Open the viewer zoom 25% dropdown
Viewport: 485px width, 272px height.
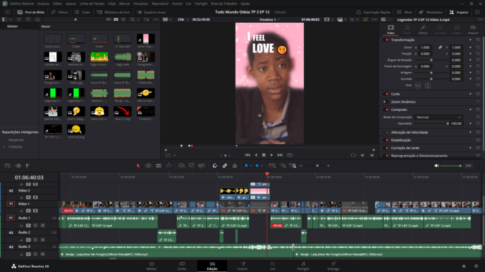[182, 19]
